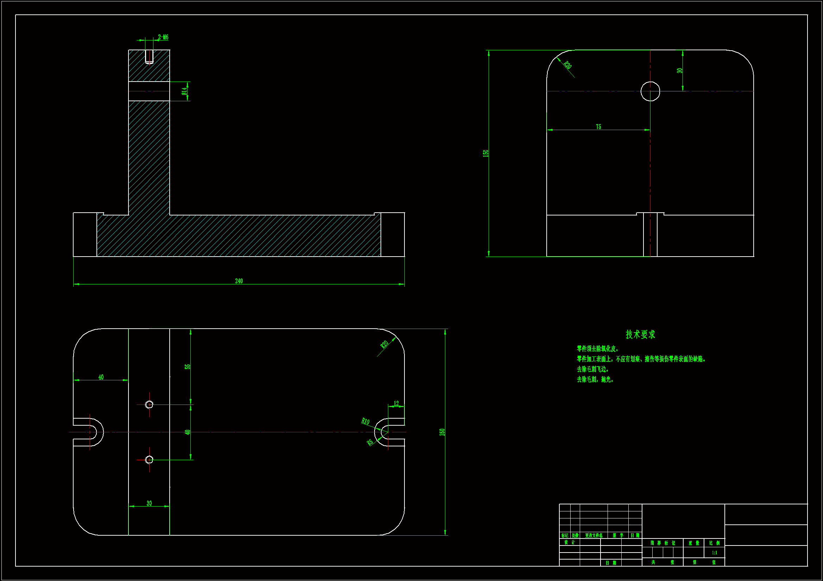Viewport: 823px width, 581px height.
Task: Click the 更改文件名 header cell
Action: pos(593,536)
